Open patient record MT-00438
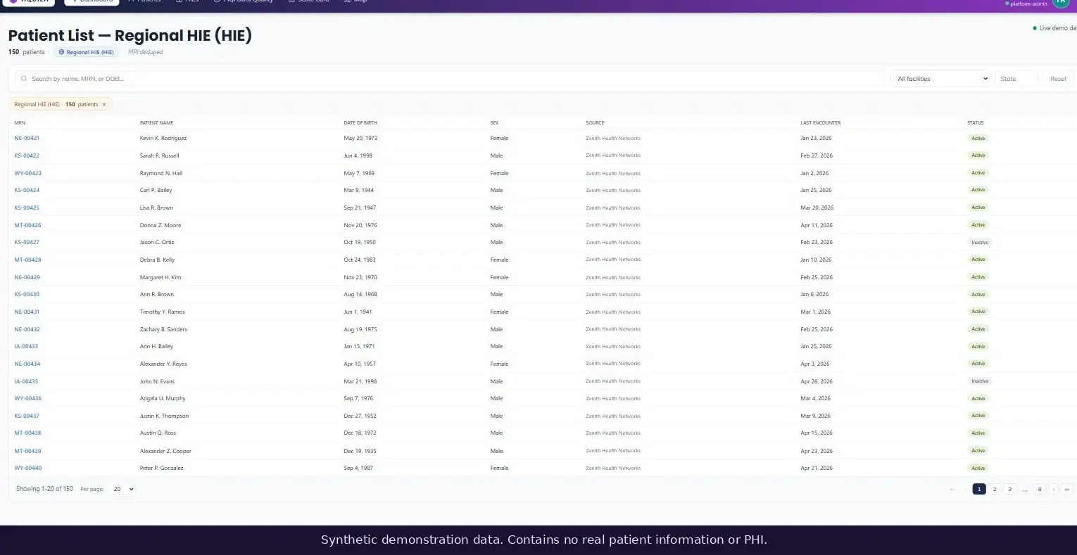This screenshot has width=1077, height=555. pyautogui.click(x=27, y=433)
